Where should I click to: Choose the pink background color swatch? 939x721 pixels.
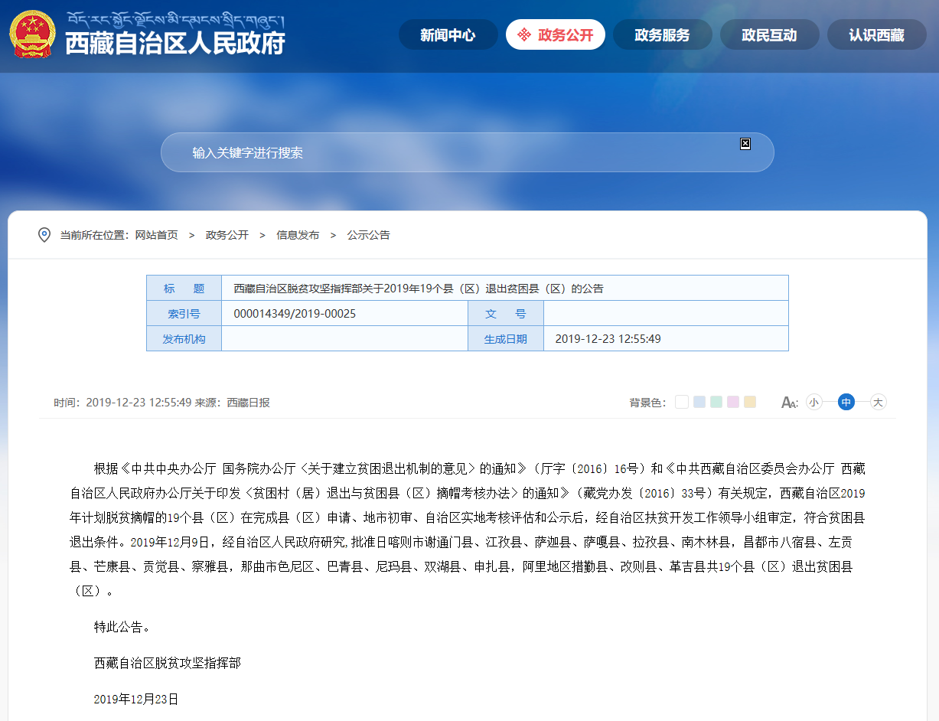click(733, 402)
